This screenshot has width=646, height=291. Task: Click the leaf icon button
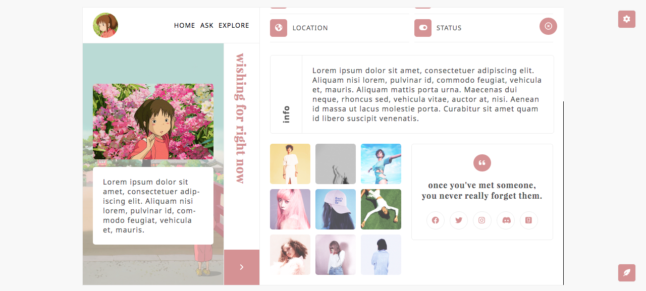[627, 273]
